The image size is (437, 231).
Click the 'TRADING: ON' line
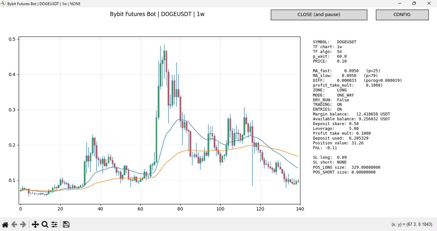click(327, 105)
